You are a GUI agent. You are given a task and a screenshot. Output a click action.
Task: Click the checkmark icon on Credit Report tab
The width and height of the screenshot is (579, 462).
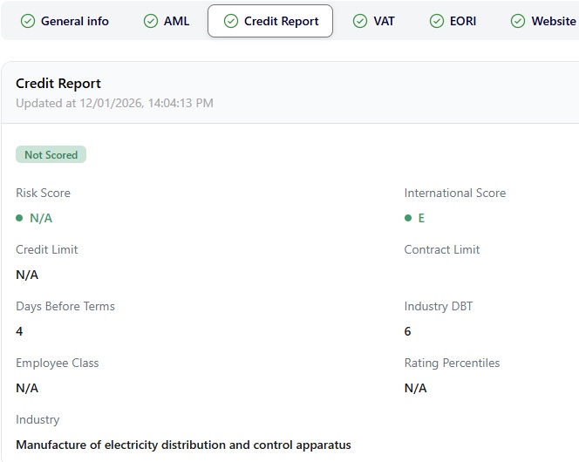point(231,21)
